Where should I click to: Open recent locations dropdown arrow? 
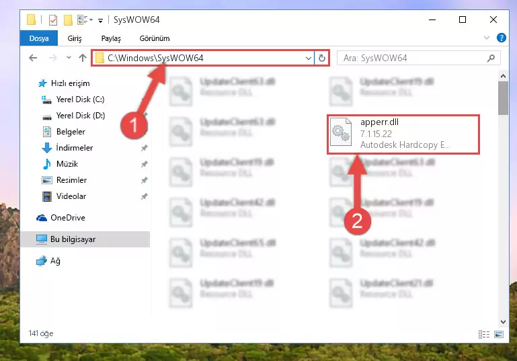click(x=69, y=58)
